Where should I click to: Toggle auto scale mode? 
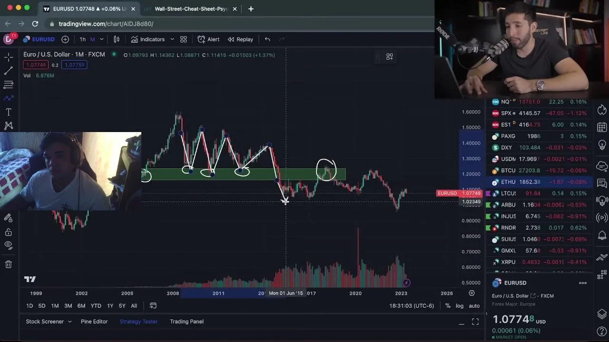474,306
